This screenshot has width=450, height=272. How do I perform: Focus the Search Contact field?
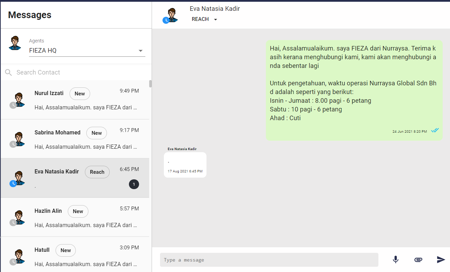pyautogui.click(x=76, y=72)
